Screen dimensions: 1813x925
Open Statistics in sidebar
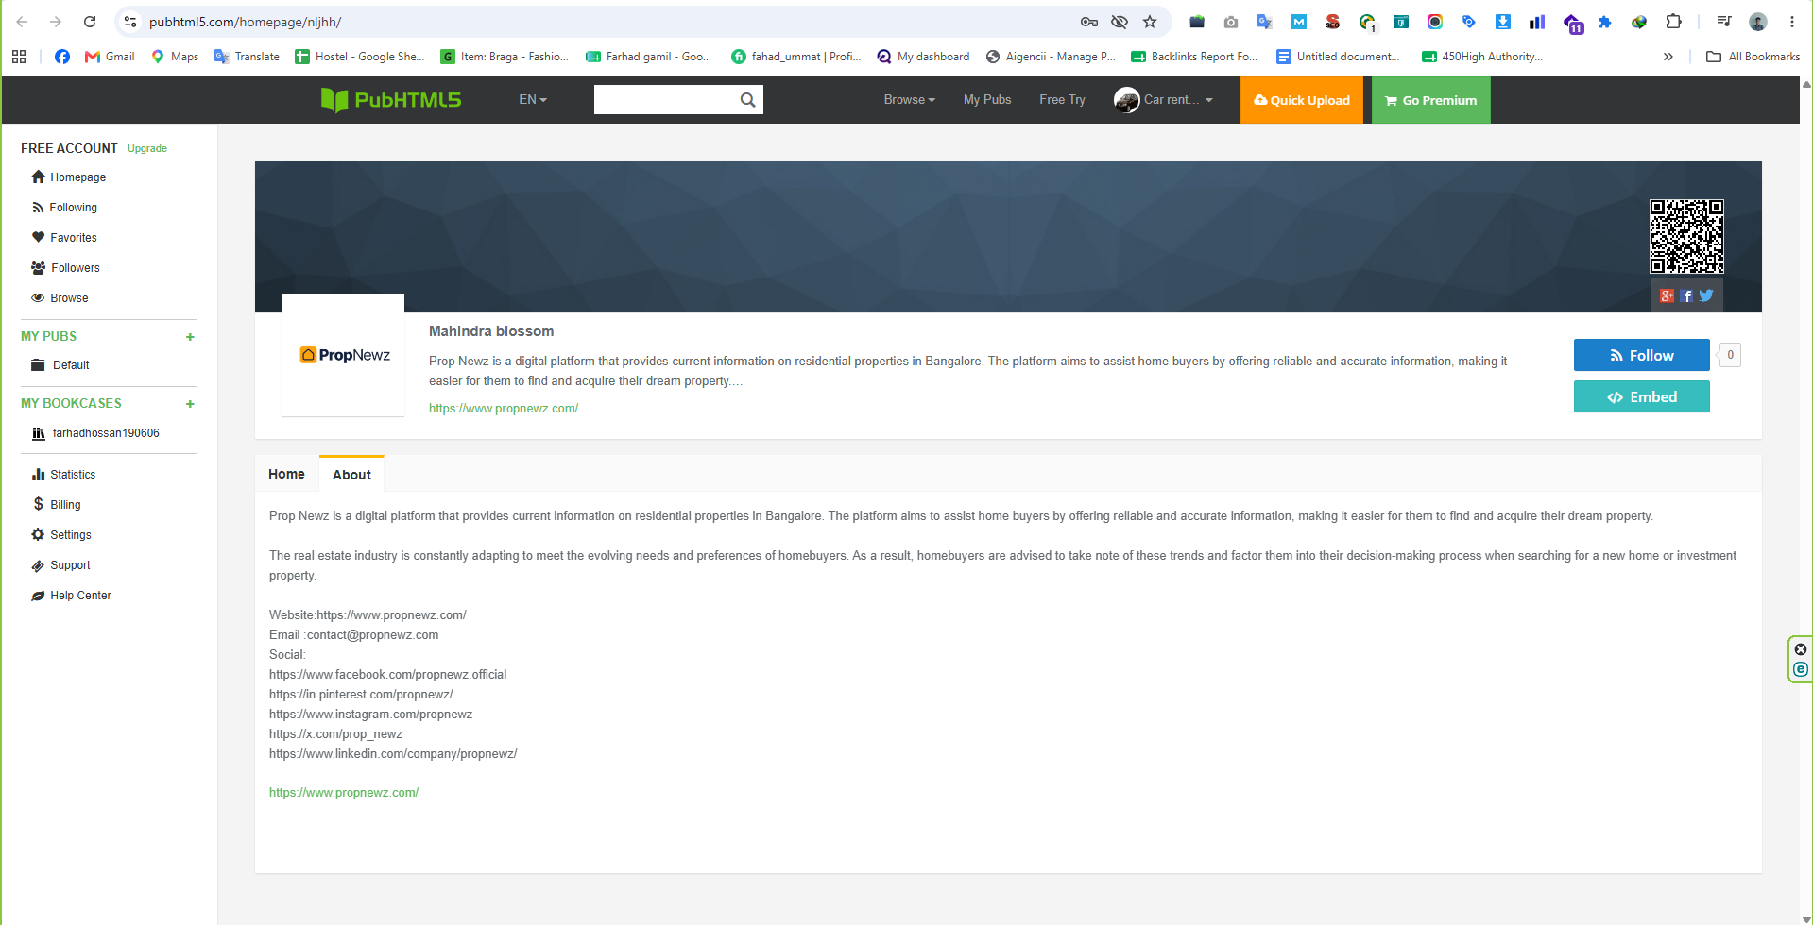(x=64, y=475)
